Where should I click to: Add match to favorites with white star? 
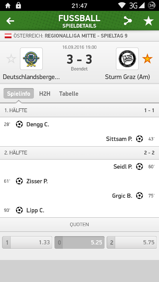tap(148, 21)
